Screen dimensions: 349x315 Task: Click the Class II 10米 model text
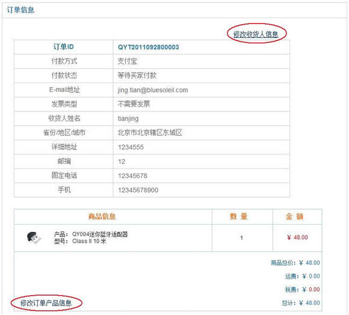point(89,241)
